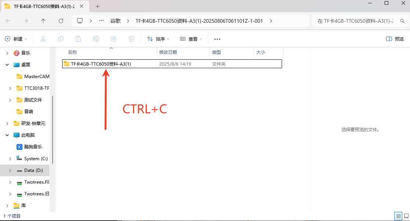Screen dimensions: 410x221
Task: Click the Delete trash can icon
Action: tap(131, 39)
